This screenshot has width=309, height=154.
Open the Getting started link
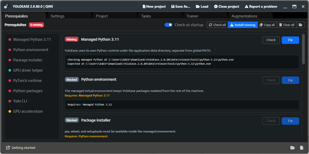click(21, 148)
